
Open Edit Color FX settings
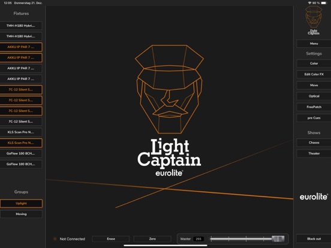(314, 74)
